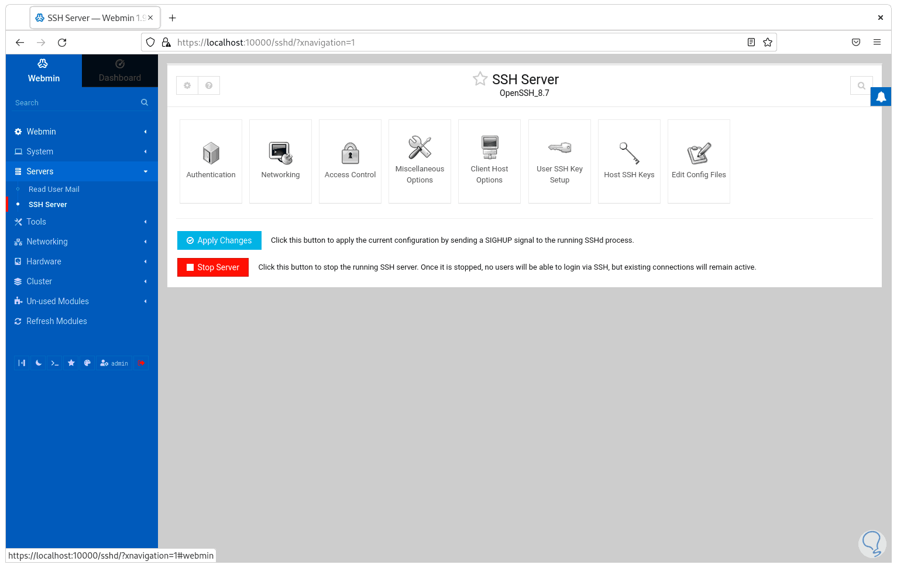Click the red Stop Server button
This screenshot has height=568, width=897.
click(x=213, y=267)
